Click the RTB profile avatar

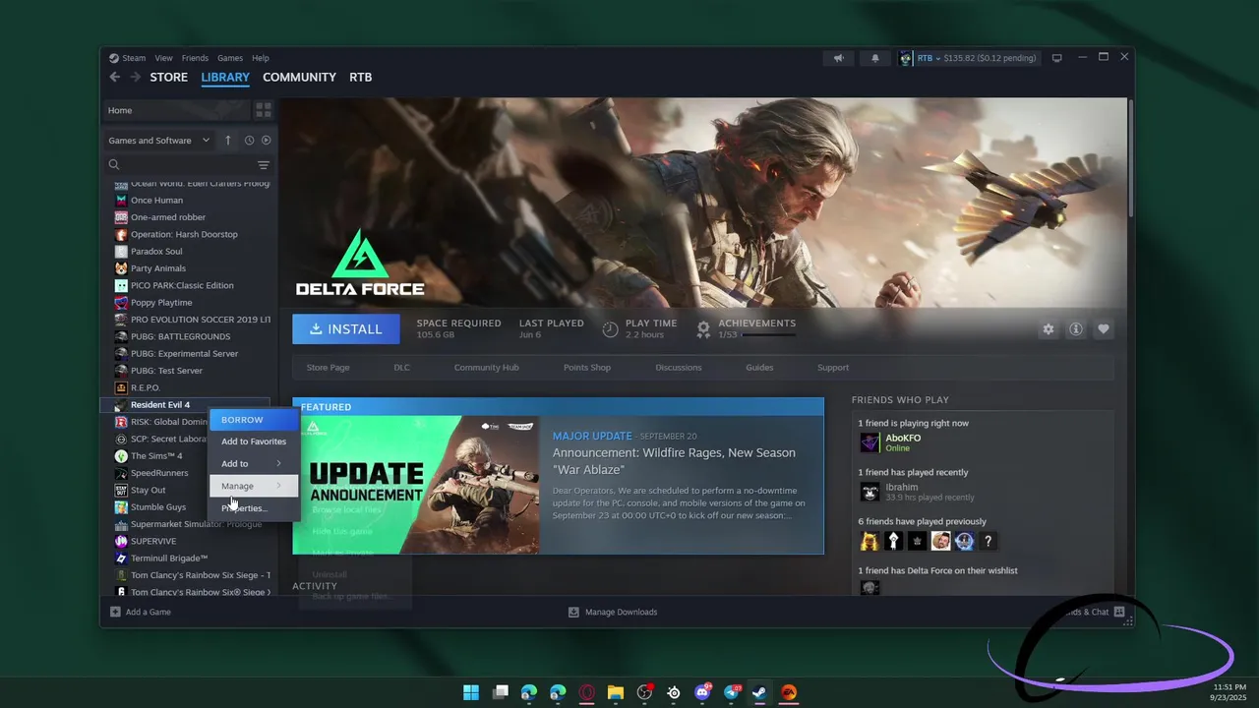pyautogui.click(x=906, y=58)
